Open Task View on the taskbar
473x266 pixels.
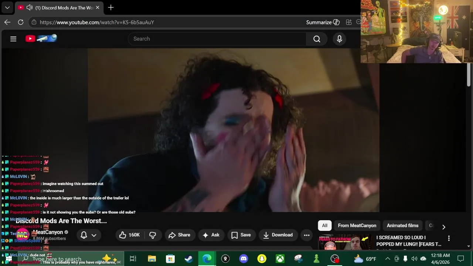(x=133, y=259)
